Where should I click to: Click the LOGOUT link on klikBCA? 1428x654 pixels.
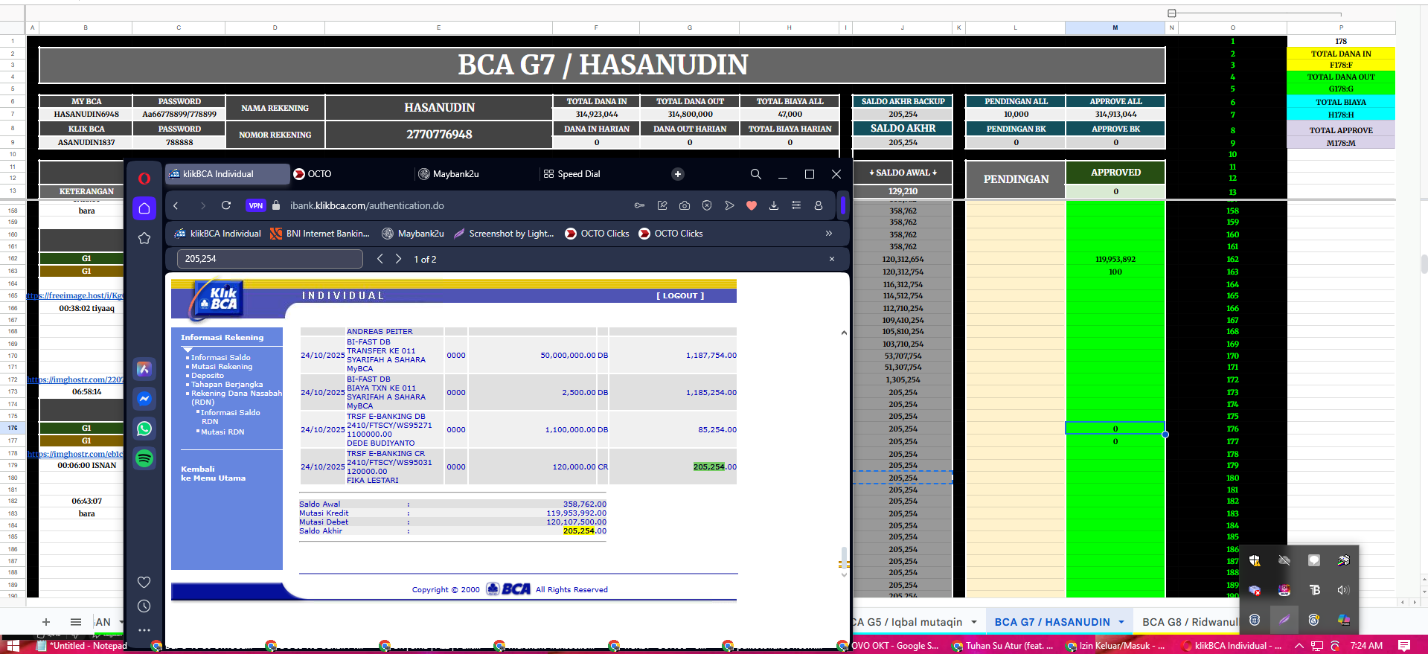(x=680, y=295)
